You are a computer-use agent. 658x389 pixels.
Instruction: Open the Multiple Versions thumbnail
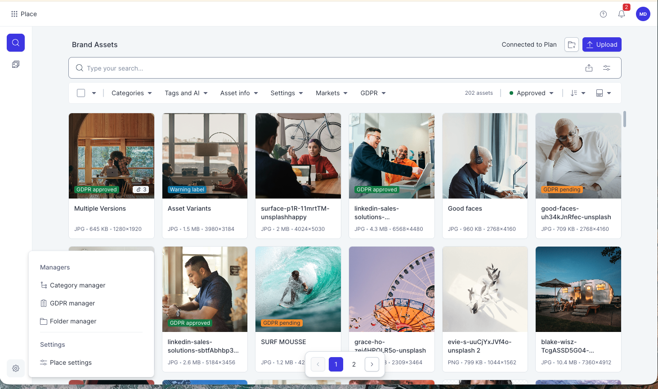tap(112, 156)
